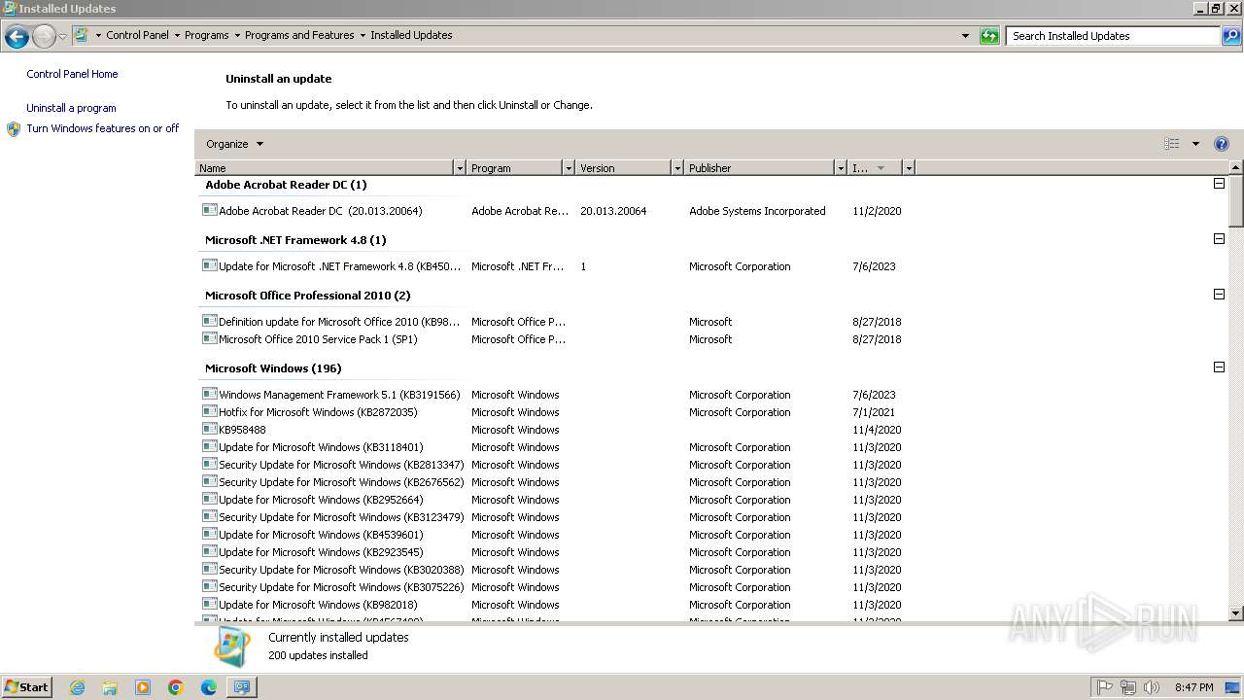
Task: Click in the Search Installed Updates field
Action: 1114,36
